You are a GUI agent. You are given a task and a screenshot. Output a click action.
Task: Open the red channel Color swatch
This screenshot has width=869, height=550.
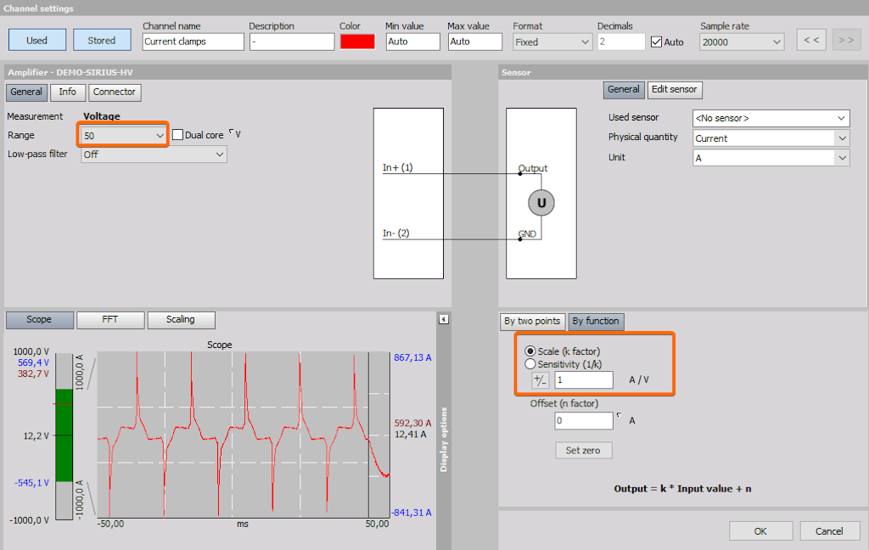(x=357, y=42)
